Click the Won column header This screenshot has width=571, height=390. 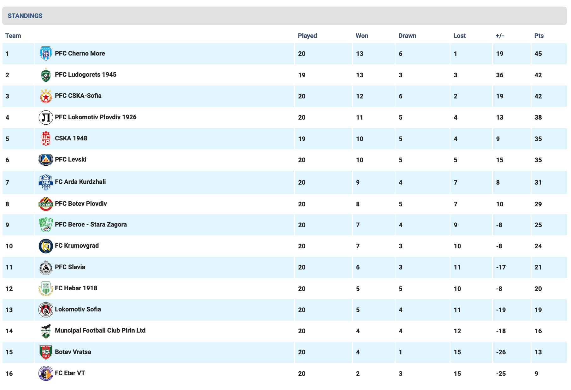[x=362, y=36]
